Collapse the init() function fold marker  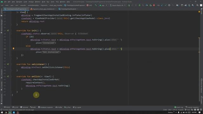click(11, 31)
